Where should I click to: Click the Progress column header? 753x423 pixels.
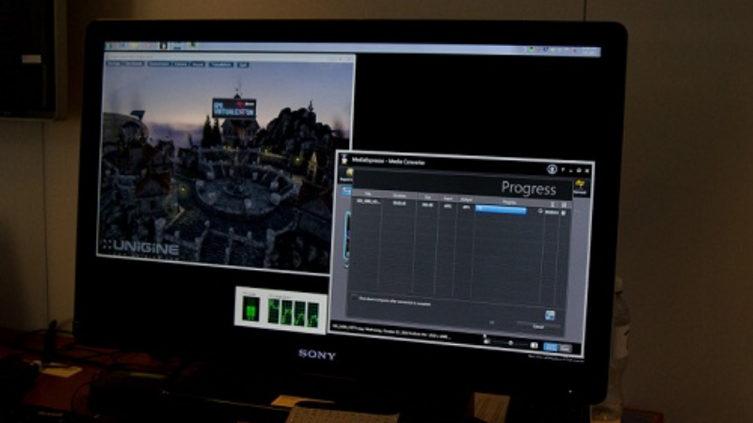click(x=509, y=202)
